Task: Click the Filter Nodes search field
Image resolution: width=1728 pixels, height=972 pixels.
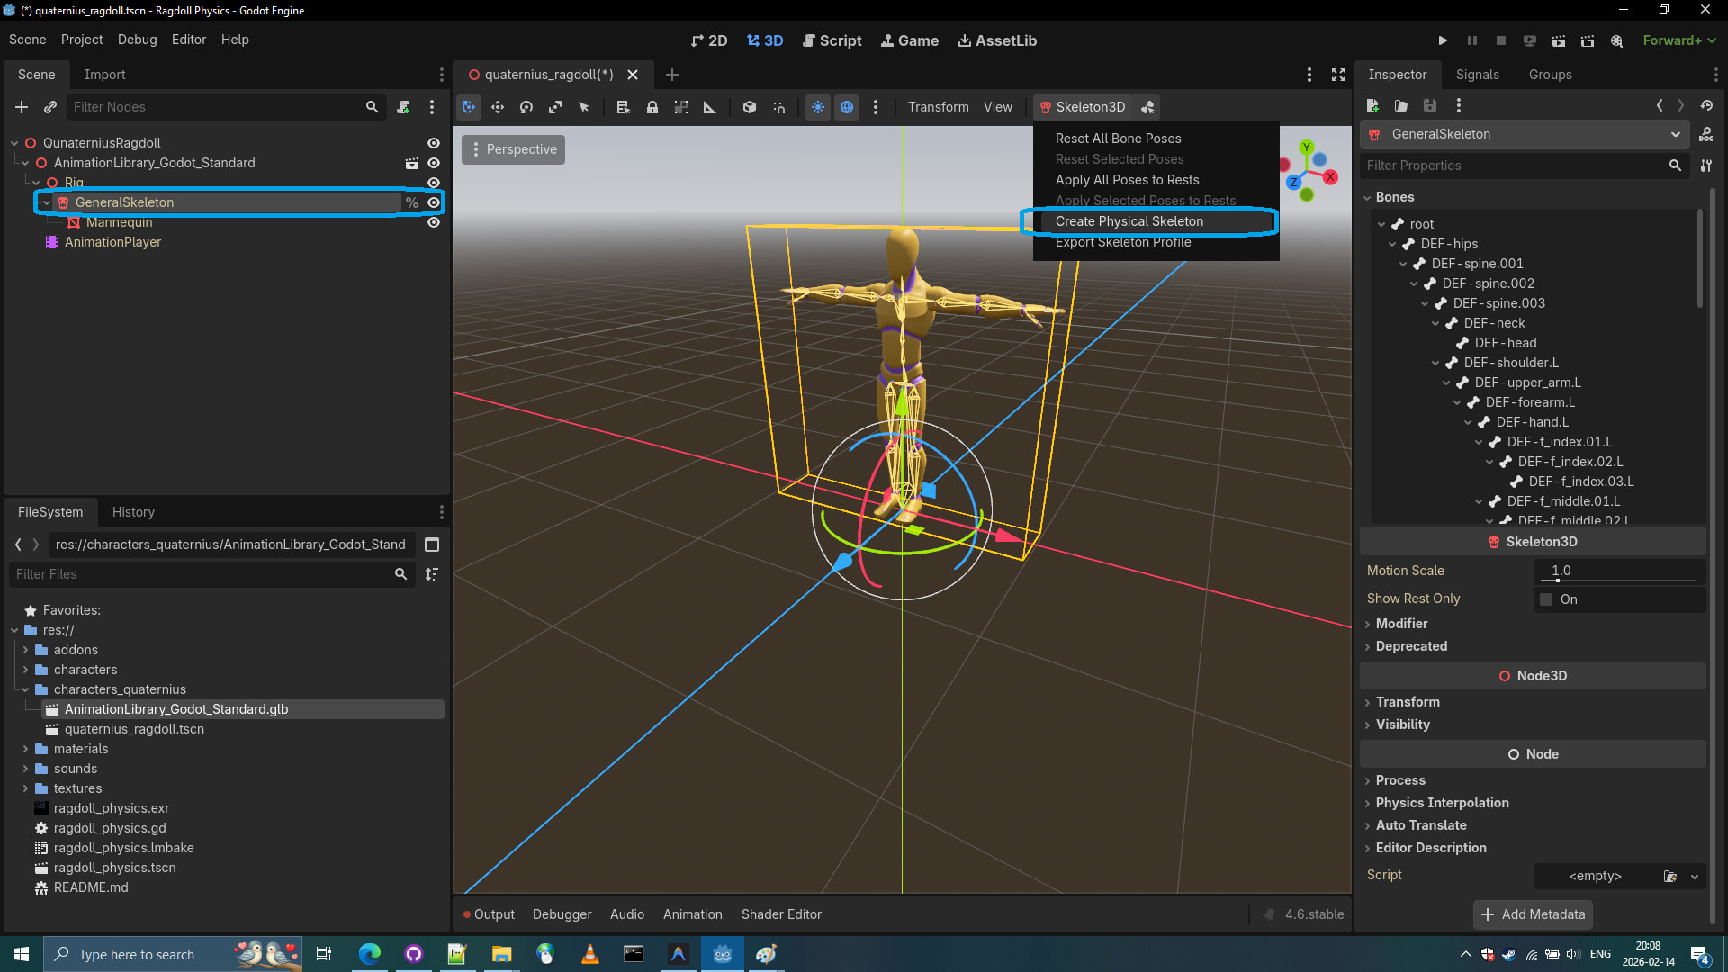Action: click(216, 107)
